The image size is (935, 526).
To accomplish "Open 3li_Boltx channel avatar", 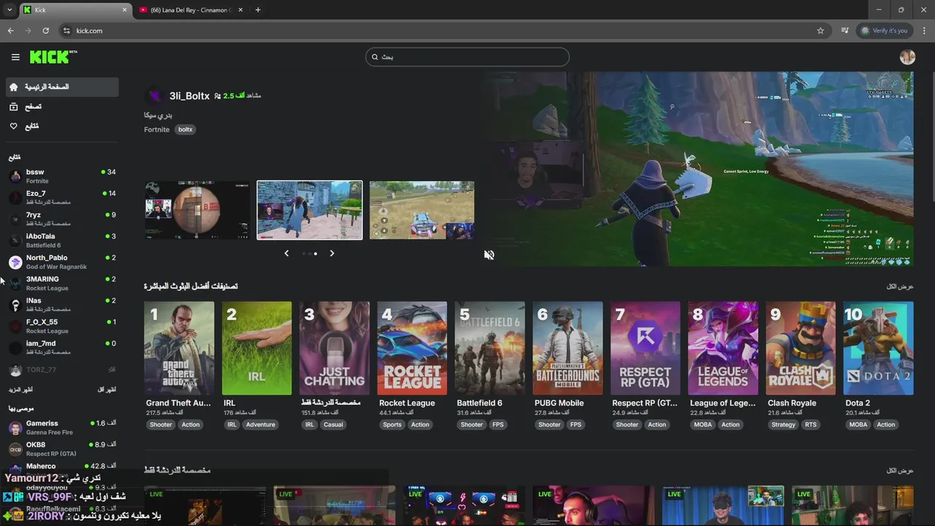I will click(155, 96).
